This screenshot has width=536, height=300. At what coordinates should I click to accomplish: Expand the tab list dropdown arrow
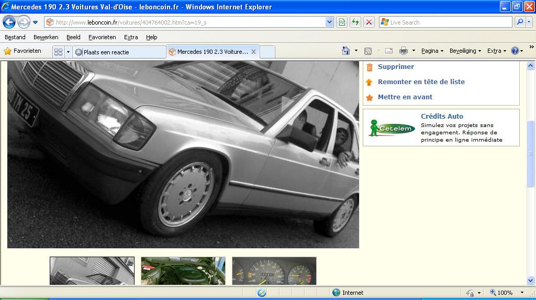click(68, 52)
